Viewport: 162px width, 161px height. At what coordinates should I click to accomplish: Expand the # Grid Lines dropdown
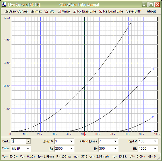115,141
